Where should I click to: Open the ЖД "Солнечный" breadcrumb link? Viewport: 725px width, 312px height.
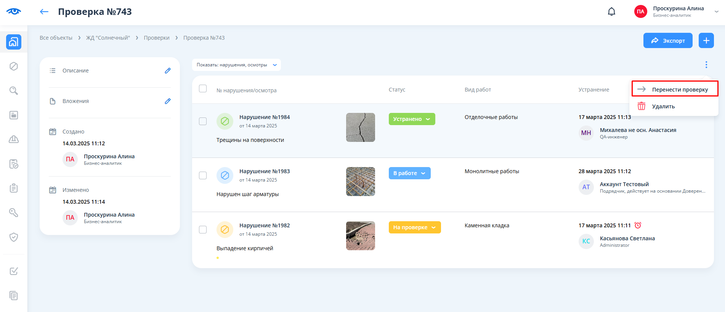coord(108,38)
